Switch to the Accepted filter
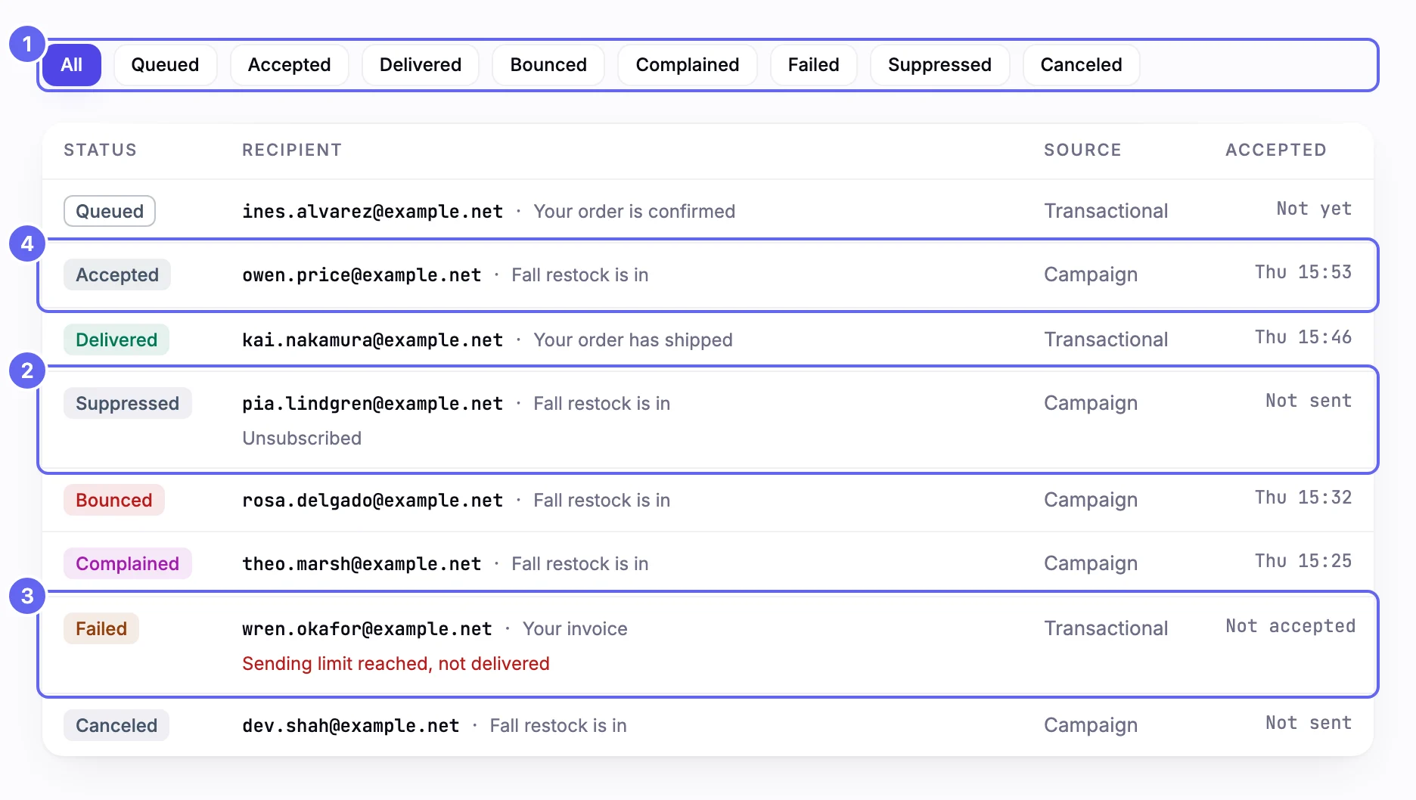 (x=289, y=65)
